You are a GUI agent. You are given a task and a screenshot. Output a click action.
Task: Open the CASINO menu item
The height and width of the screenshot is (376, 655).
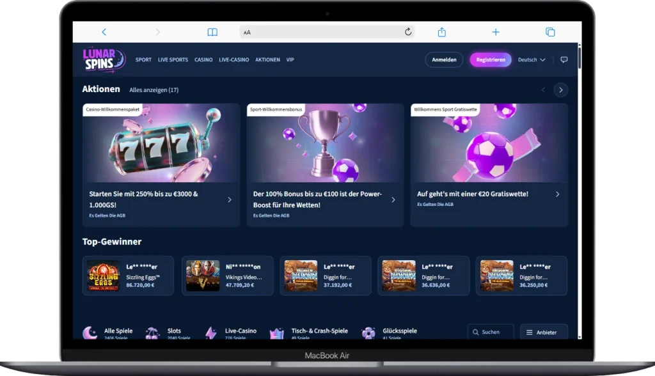[203, 59]
